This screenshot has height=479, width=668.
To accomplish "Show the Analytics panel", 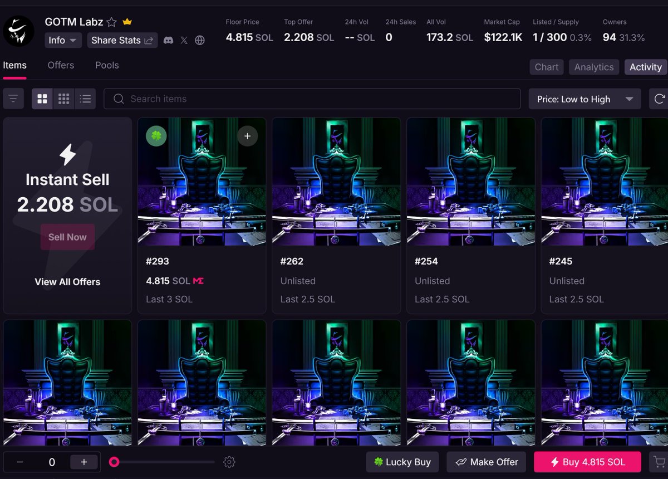I will (594, 67).
